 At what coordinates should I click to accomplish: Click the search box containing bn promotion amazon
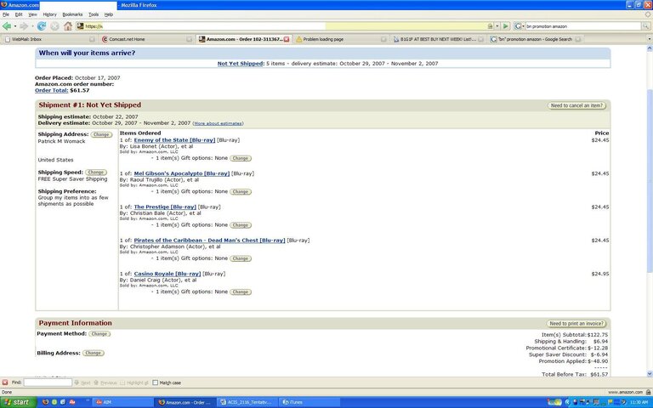pos(583,26)
